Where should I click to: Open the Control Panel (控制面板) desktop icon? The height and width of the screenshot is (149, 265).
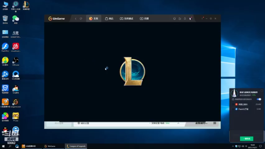tap(5, 34)
